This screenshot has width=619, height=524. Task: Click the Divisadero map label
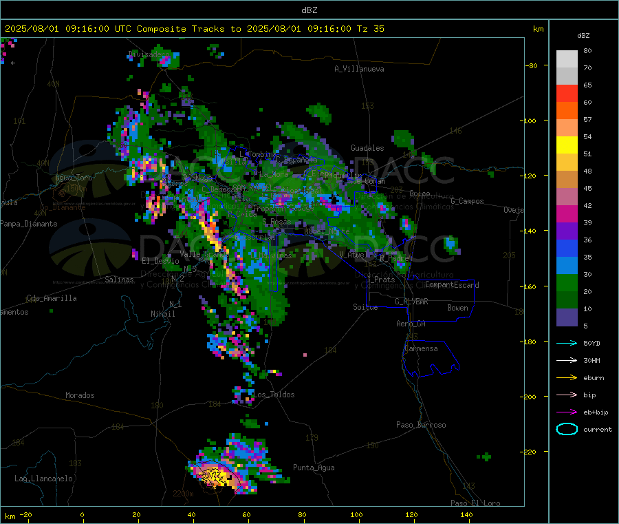[149, 54]
